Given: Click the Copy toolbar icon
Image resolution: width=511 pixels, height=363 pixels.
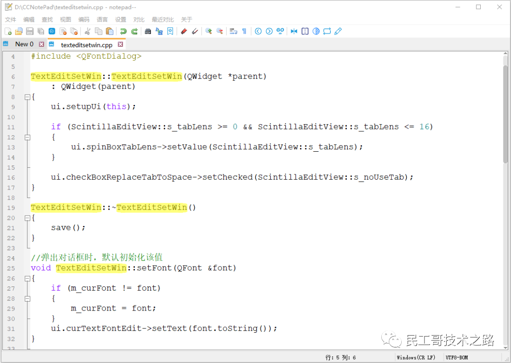Looking at the screenshot, I should click(x=98, y=31).
